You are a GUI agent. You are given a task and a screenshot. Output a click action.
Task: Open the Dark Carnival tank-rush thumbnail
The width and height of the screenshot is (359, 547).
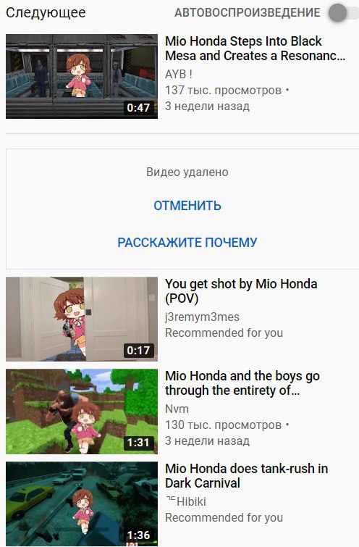pyautogui.click(x=82, y=504)
